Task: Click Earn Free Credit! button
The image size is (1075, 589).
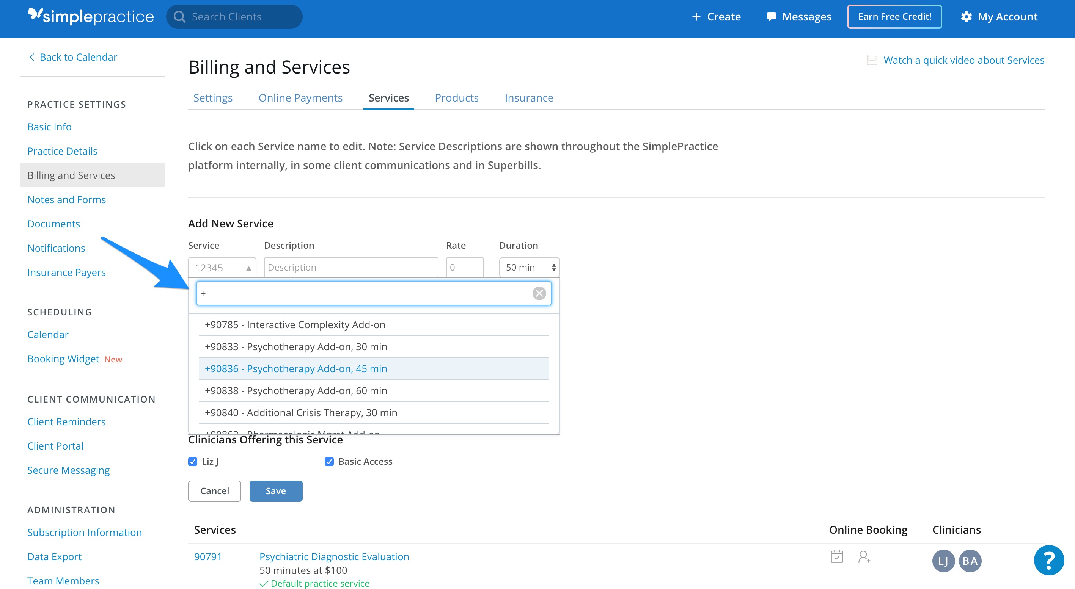Action: (894, 17)
